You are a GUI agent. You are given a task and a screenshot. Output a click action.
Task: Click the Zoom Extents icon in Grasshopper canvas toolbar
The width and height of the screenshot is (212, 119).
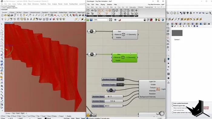click(111, 20)
